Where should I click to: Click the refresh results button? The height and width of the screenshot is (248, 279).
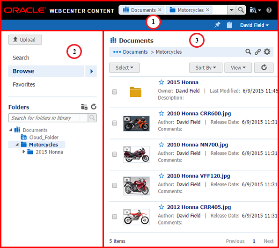click(264, 67)
